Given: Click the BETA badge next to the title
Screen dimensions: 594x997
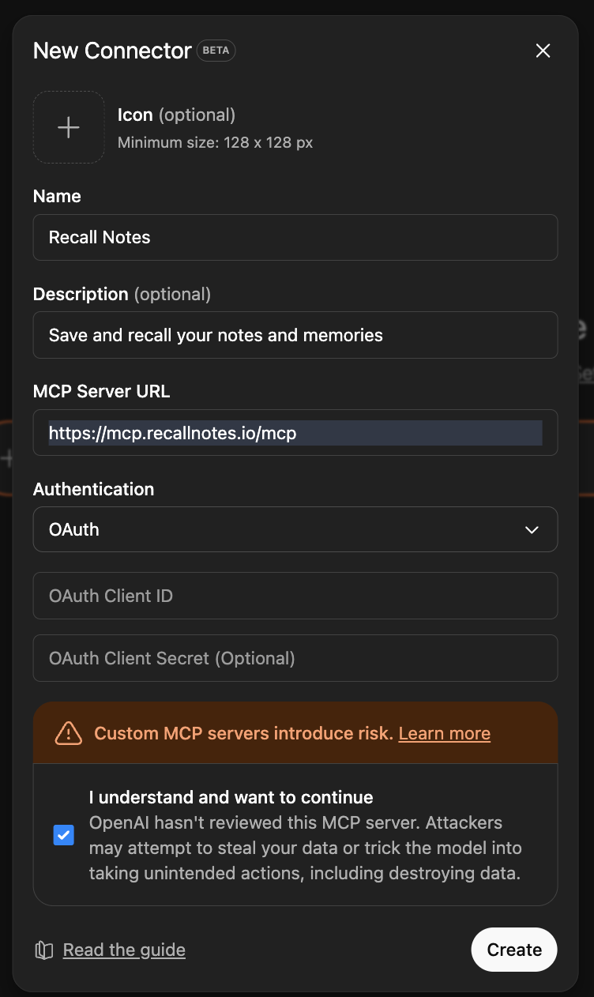Looking at the screenshot, I should click(x=216, y=51).
